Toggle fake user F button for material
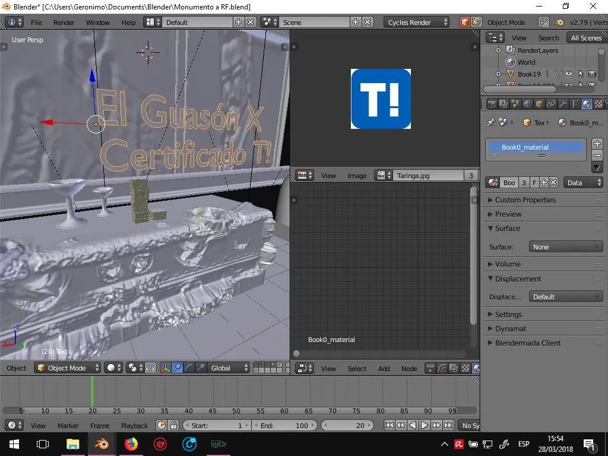 tap(534, 183)
